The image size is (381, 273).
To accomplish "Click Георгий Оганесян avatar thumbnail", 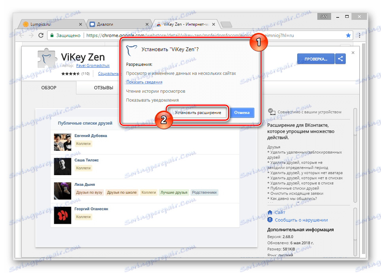I will point(62,215).
